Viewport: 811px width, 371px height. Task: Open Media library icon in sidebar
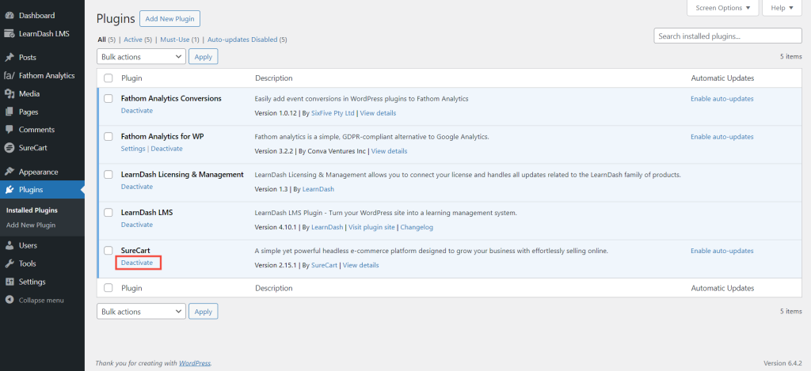point(10,94)
